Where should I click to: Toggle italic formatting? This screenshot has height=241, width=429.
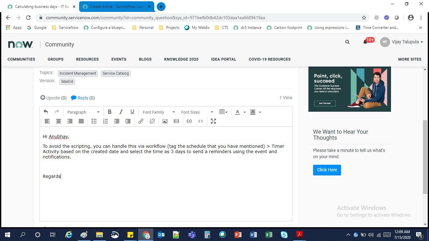click(x=121, y=112)
